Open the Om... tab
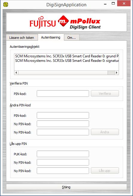 pos(72,38)
